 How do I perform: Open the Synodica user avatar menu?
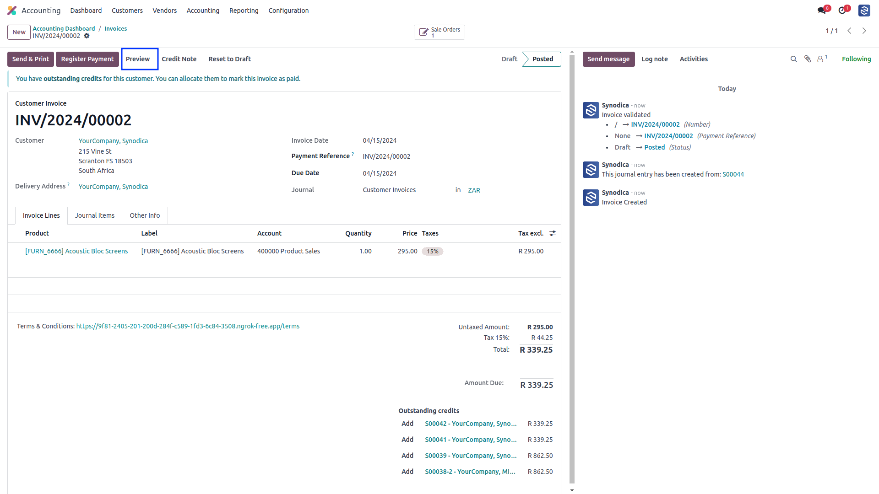coord(864,11)
